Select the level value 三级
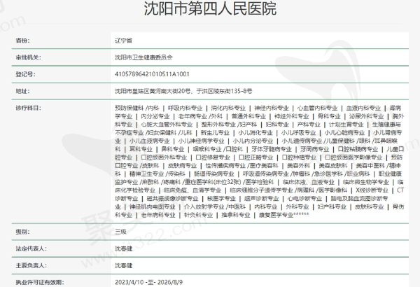The image size is (420, 287). pyautogui.click(x=121, y=232)
